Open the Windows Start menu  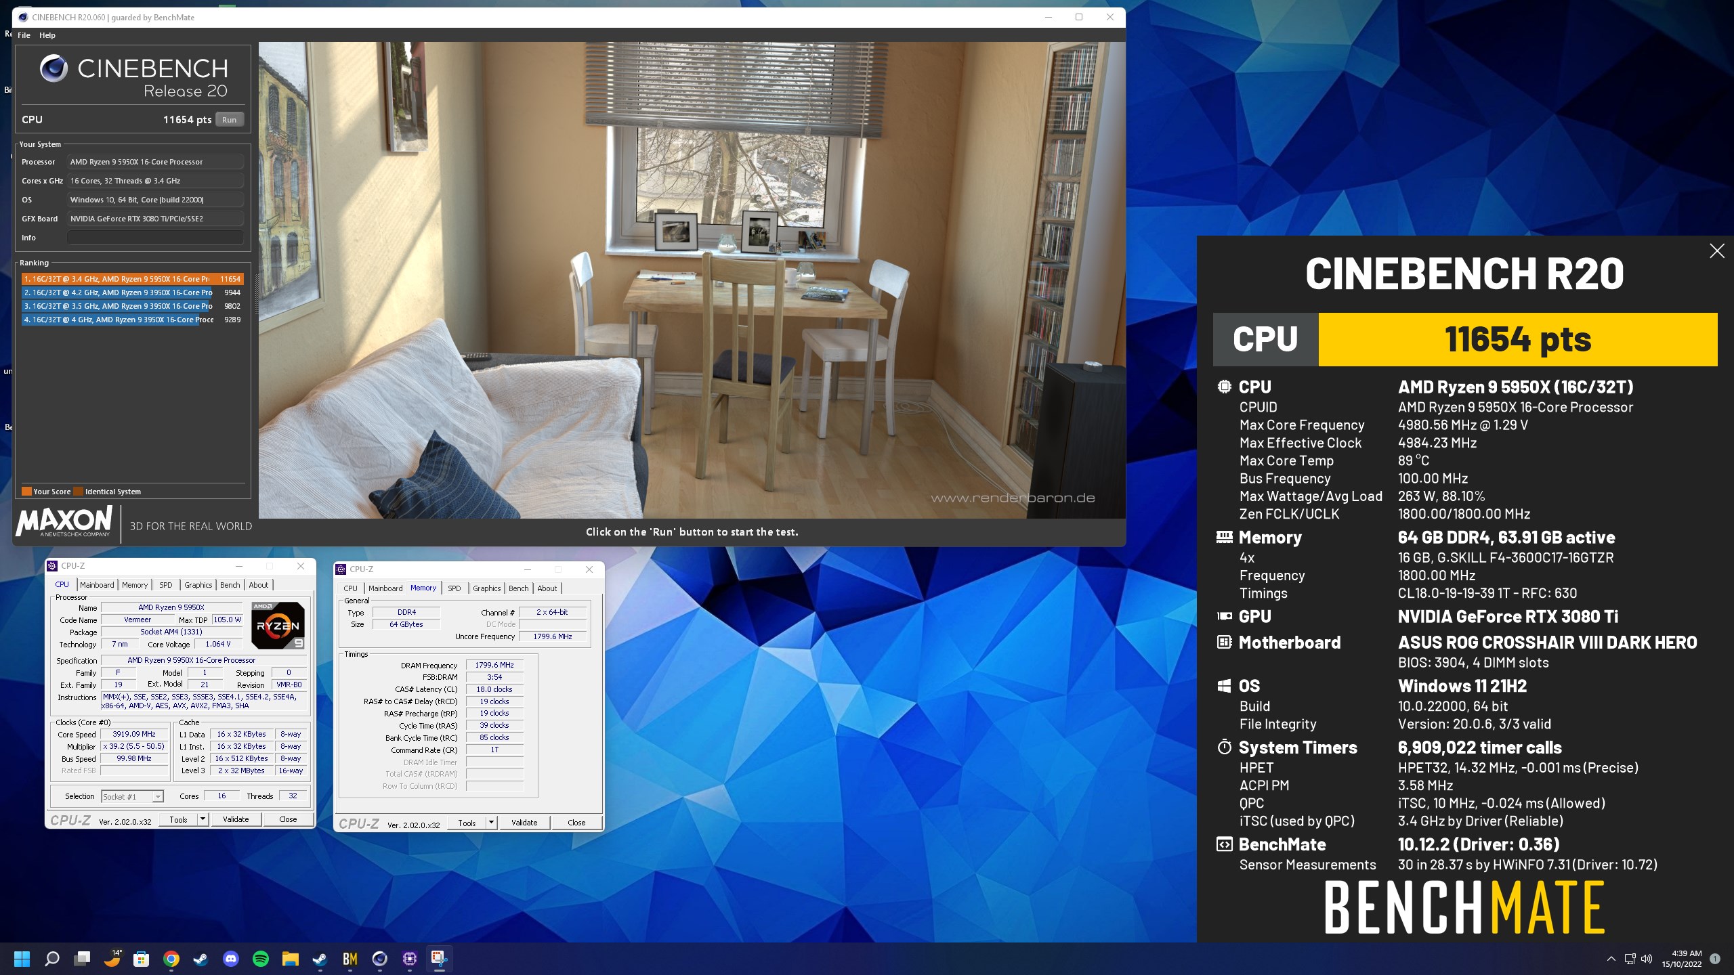tap(22, 959)
